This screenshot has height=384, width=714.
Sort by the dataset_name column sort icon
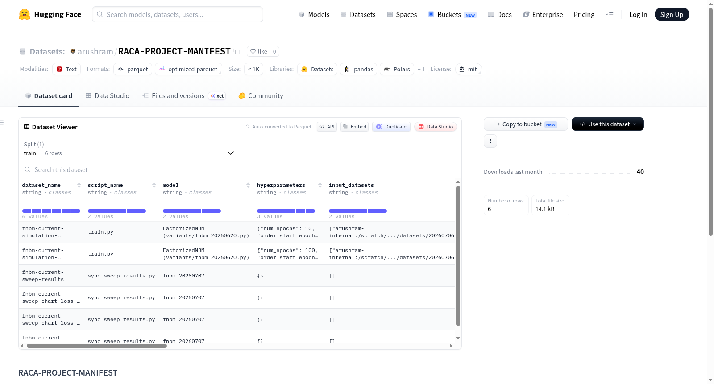click(x=79, y=185)
